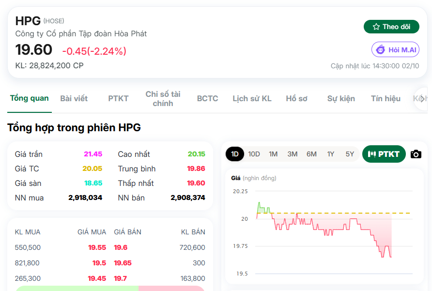432x291 pixels.
Task: Click the floor price 18.65
Action: [93, 183]
